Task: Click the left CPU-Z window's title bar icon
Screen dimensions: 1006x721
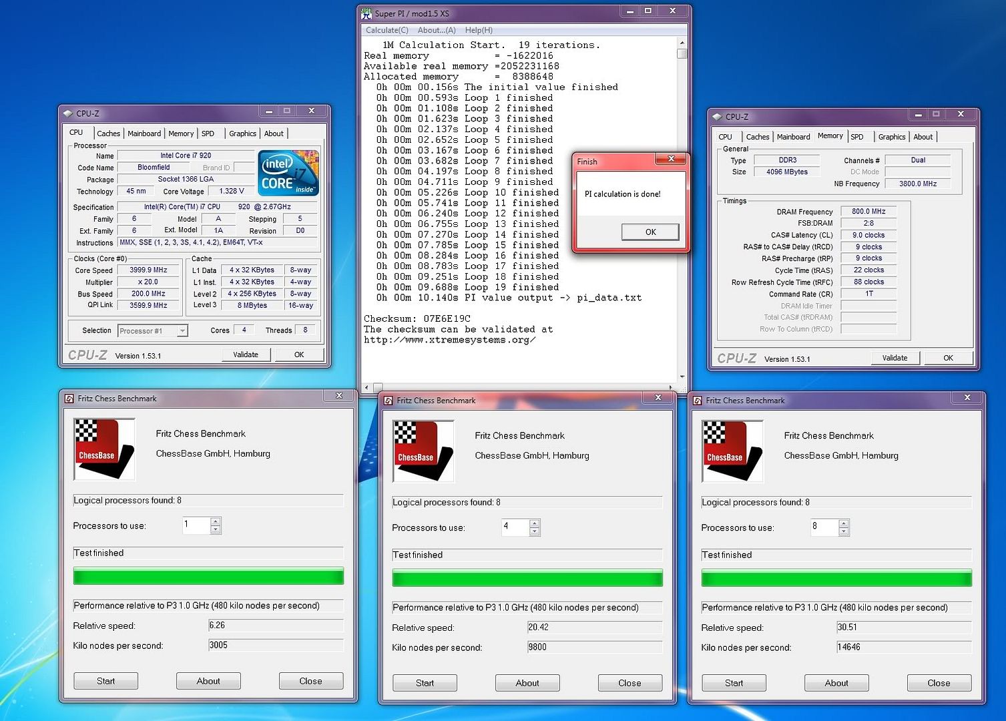Action: click(x=68, y=113)
